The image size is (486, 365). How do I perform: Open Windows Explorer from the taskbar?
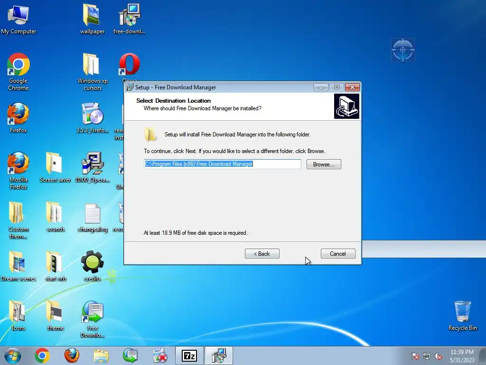101,355
